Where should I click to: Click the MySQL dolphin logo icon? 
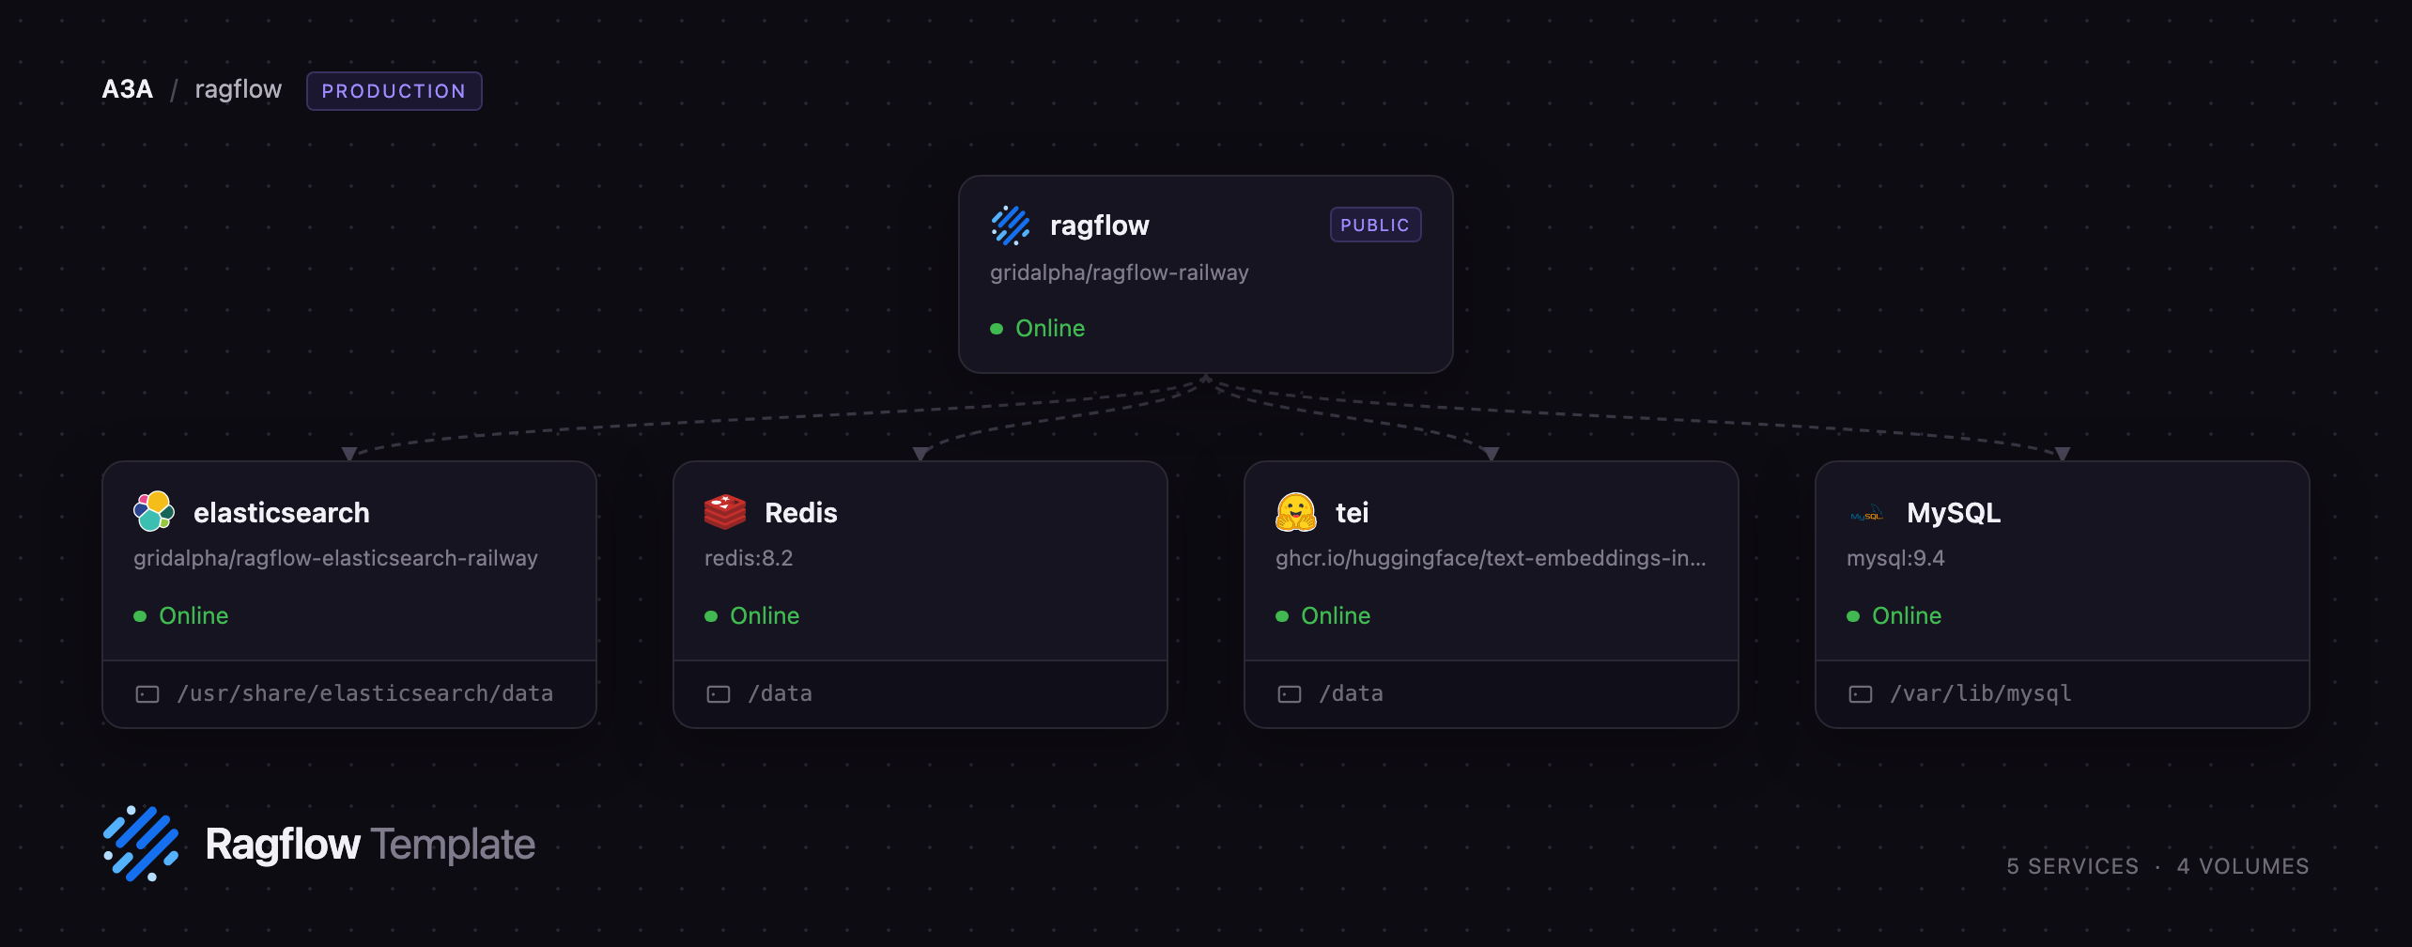[x=1866, y=513]
